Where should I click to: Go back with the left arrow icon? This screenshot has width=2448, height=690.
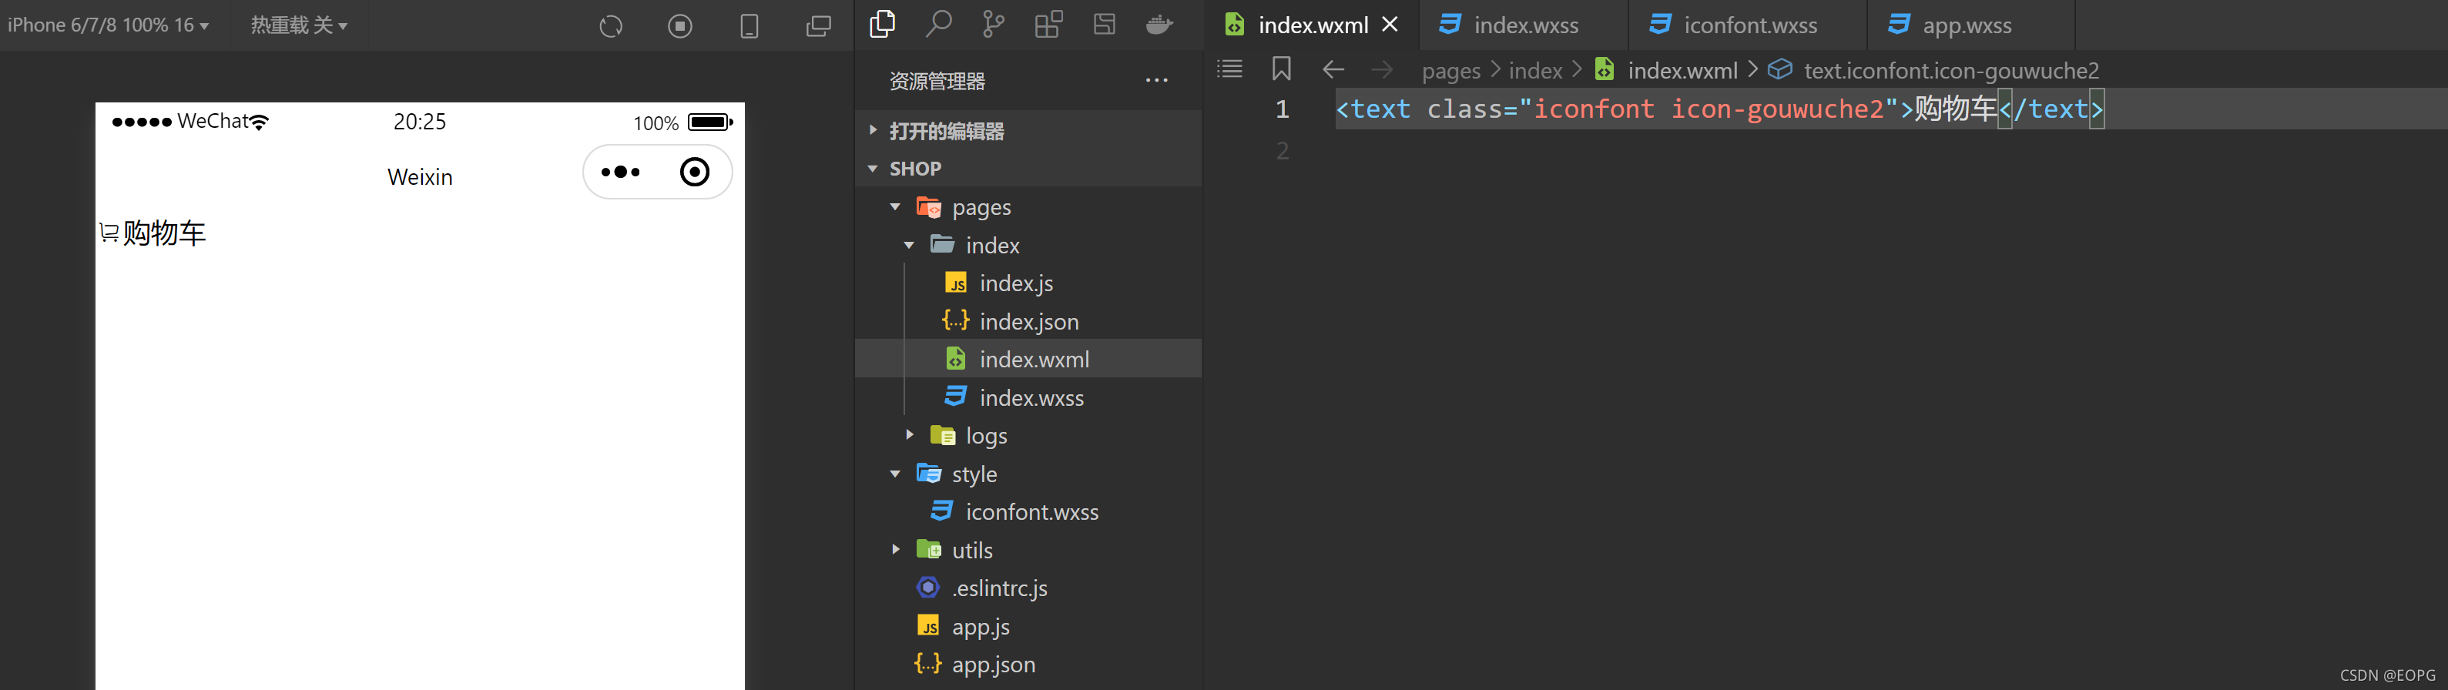click(x=1333, y=69)
